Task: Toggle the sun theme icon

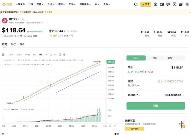Action: coord(187,4)
